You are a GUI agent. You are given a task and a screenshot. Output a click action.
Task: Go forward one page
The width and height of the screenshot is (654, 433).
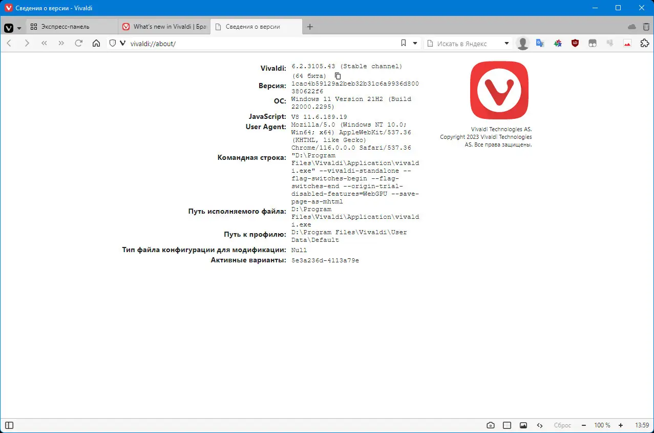[27, 44]
